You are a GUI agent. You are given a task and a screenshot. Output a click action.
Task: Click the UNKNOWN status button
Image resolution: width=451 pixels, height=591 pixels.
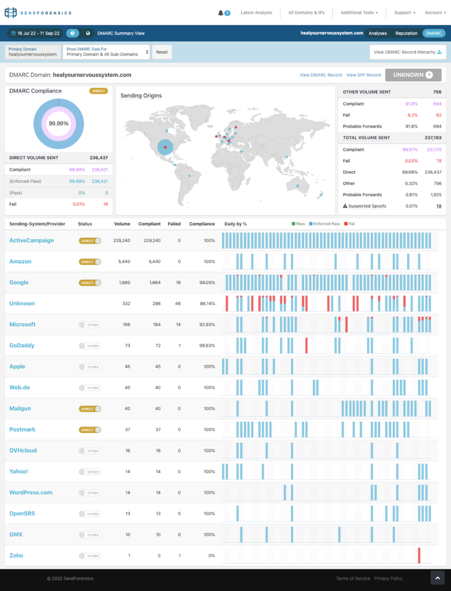point(413,75)
